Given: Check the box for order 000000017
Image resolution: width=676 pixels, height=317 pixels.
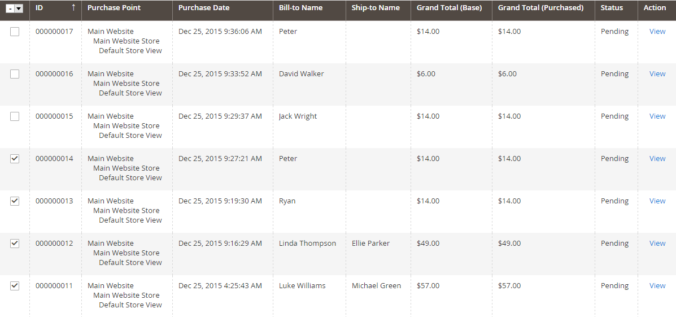Looking at the screenshot, I should pyautogui.click(x=15, y=32).
